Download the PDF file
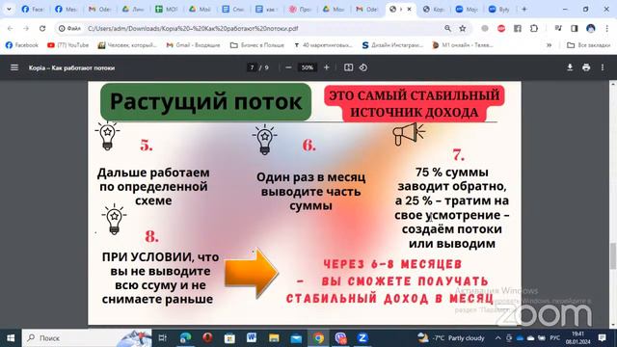 (x=570, y=67)
